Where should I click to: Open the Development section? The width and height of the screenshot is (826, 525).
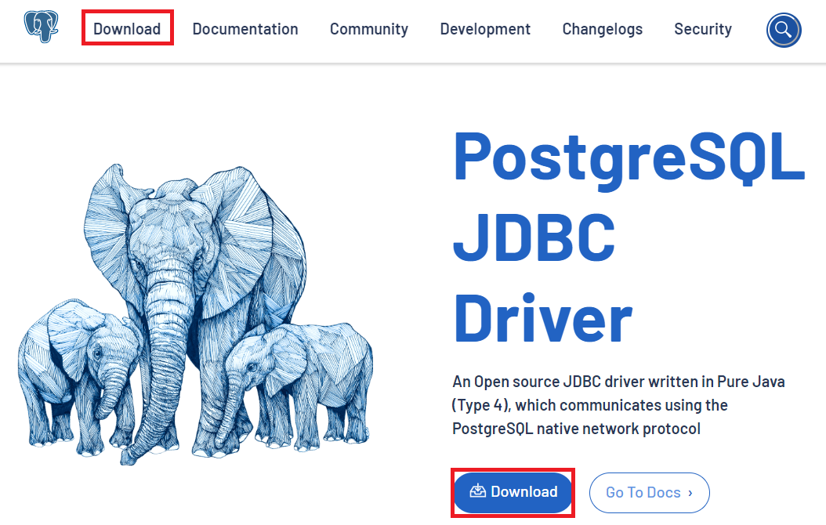pos(485,28)
